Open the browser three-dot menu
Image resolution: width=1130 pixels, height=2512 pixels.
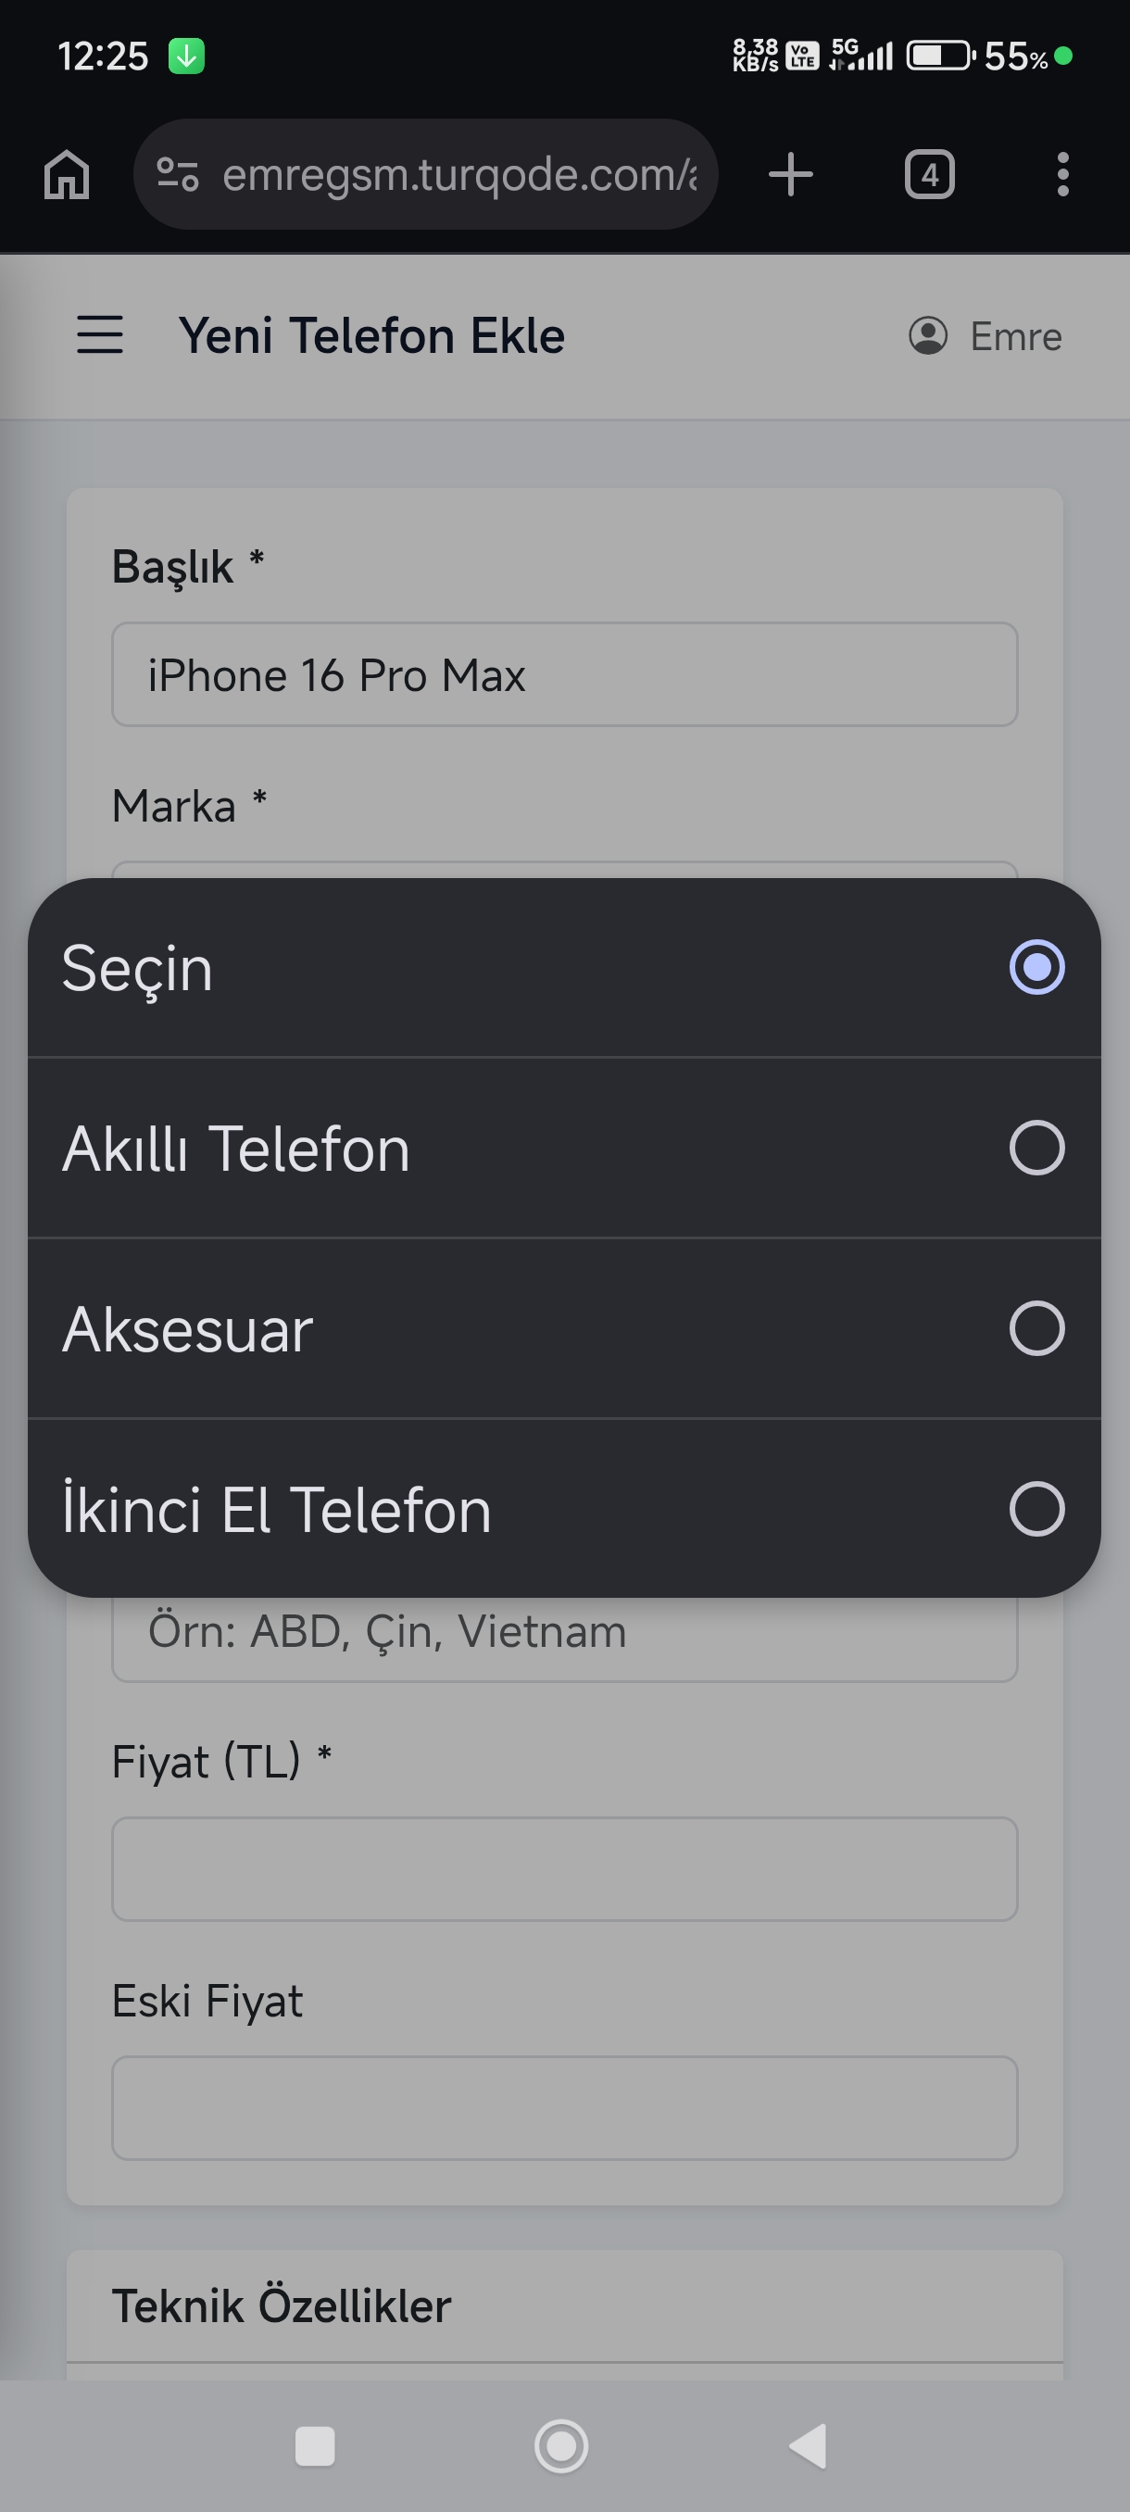(1062, 176)
